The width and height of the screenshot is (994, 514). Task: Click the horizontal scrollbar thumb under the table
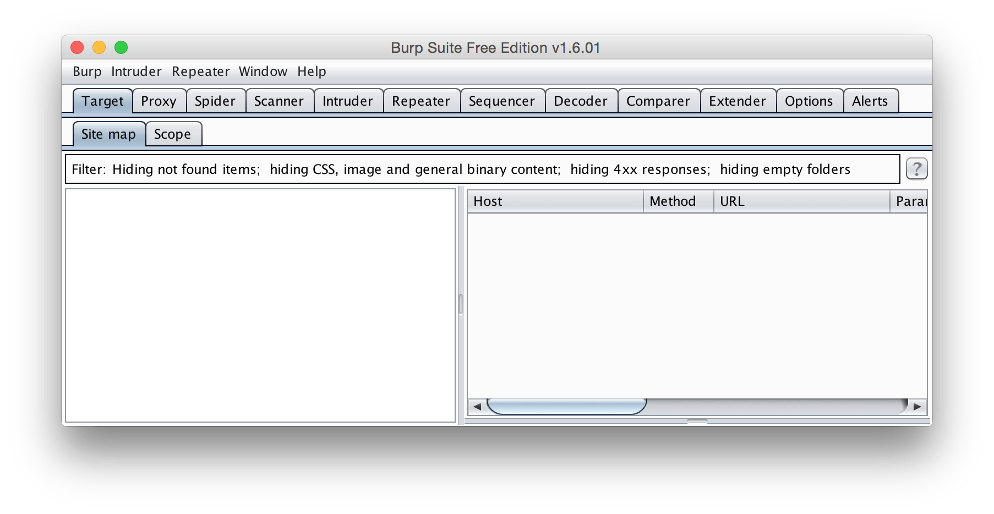pos(566,407)
